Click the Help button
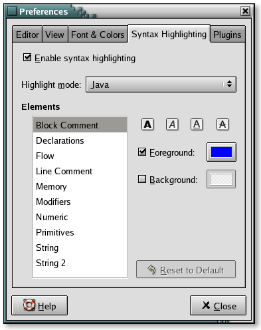The width and height of the screenshot is (261, 330). (x=39, y=305)
